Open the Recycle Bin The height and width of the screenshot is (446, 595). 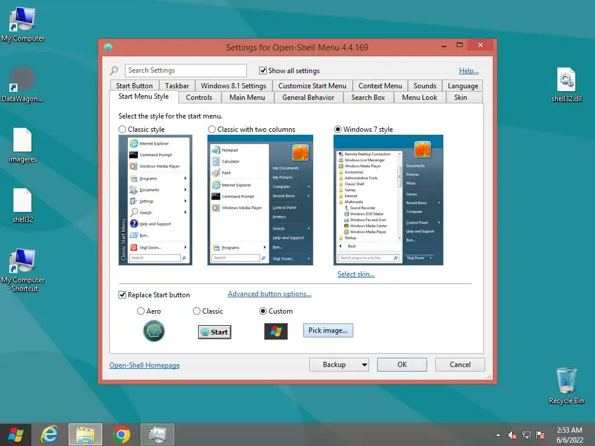[566, 386]
